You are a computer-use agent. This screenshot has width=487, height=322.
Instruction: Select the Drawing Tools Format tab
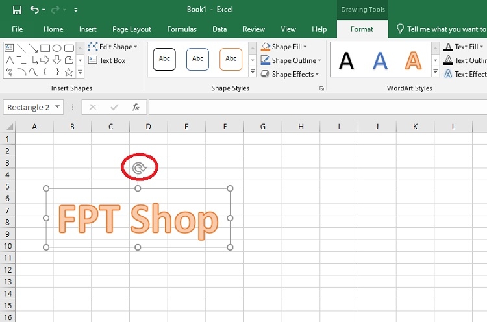362,29
